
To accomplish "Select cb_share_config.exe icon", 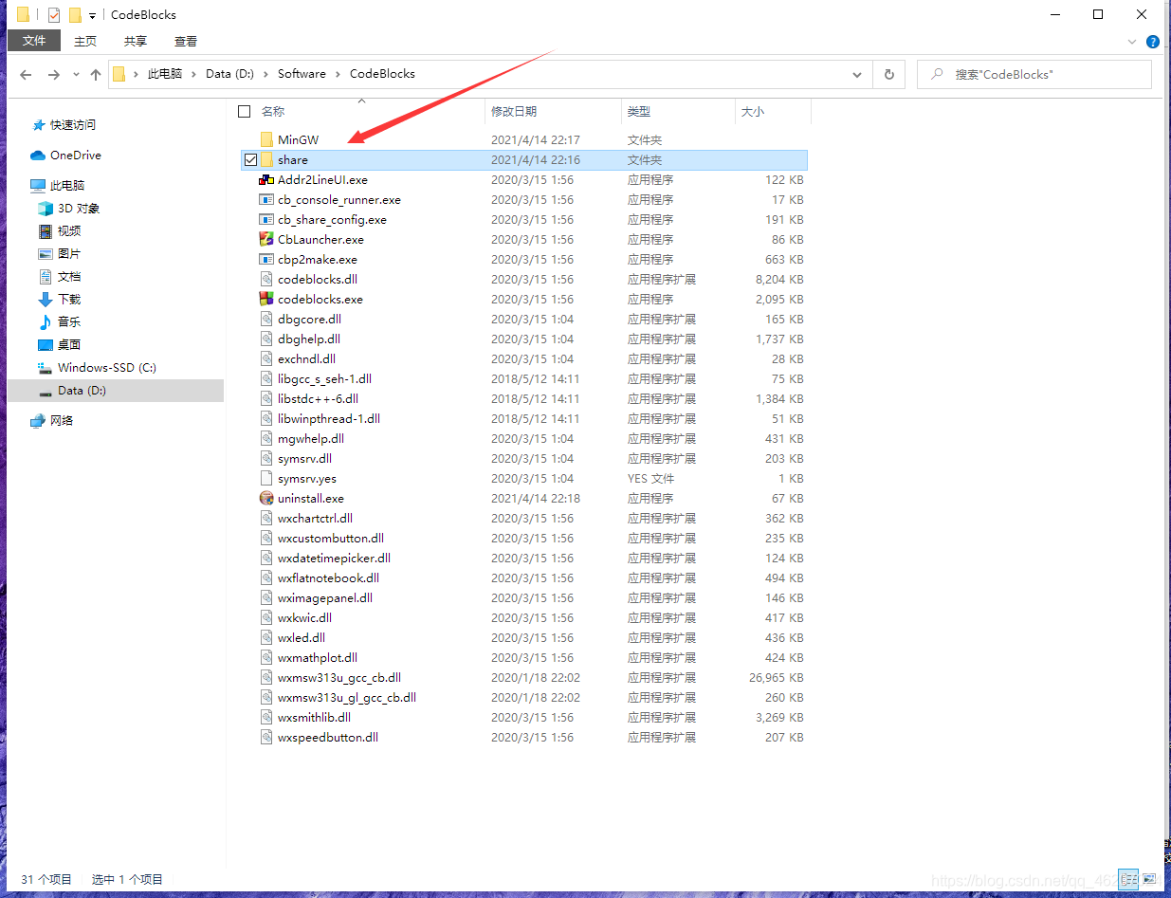I will 266,220.
